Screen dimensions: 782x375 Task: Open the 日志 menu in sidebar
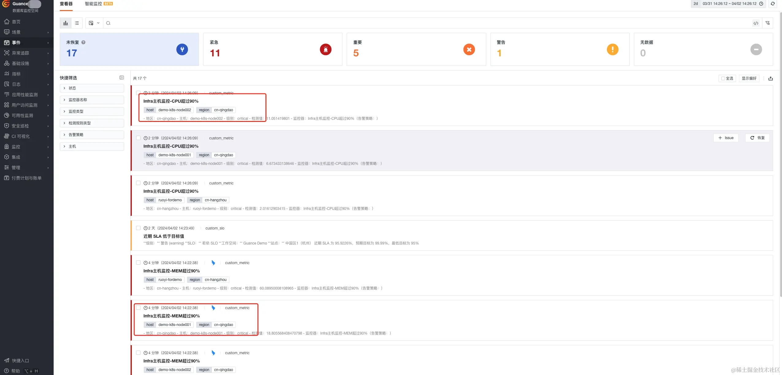tap(16, 84)
